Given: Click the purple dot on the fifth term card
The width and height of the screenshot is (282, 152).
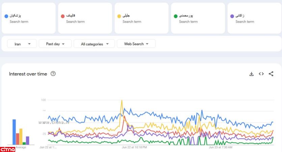Looking at the screenshot, I should (x=232, y=16).
